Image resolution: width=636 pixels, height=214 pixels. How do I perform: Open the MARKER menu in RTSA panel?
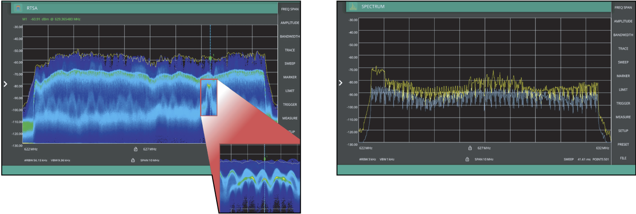pos(289,77)
